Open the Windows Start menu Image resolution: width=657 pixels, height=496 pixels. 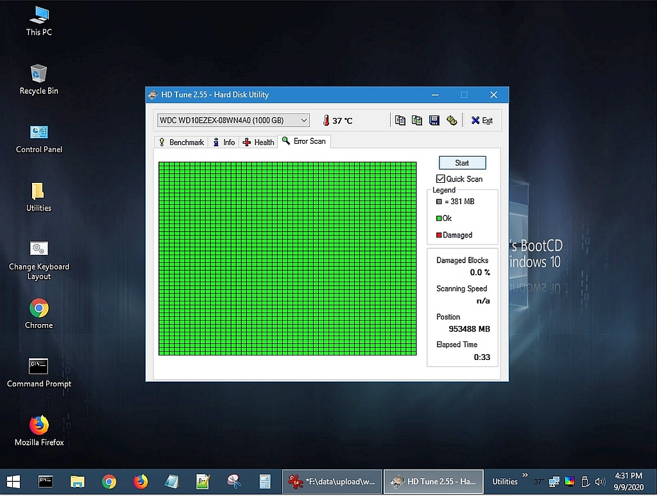[x=13, y=482]
